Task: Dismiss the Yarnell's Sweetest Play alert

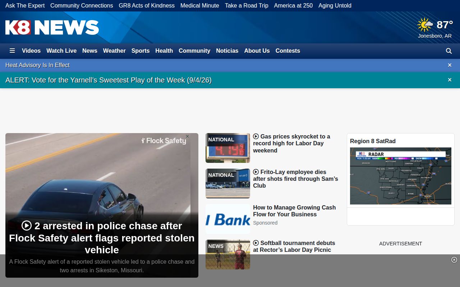Action: click(x=450, y=80)
